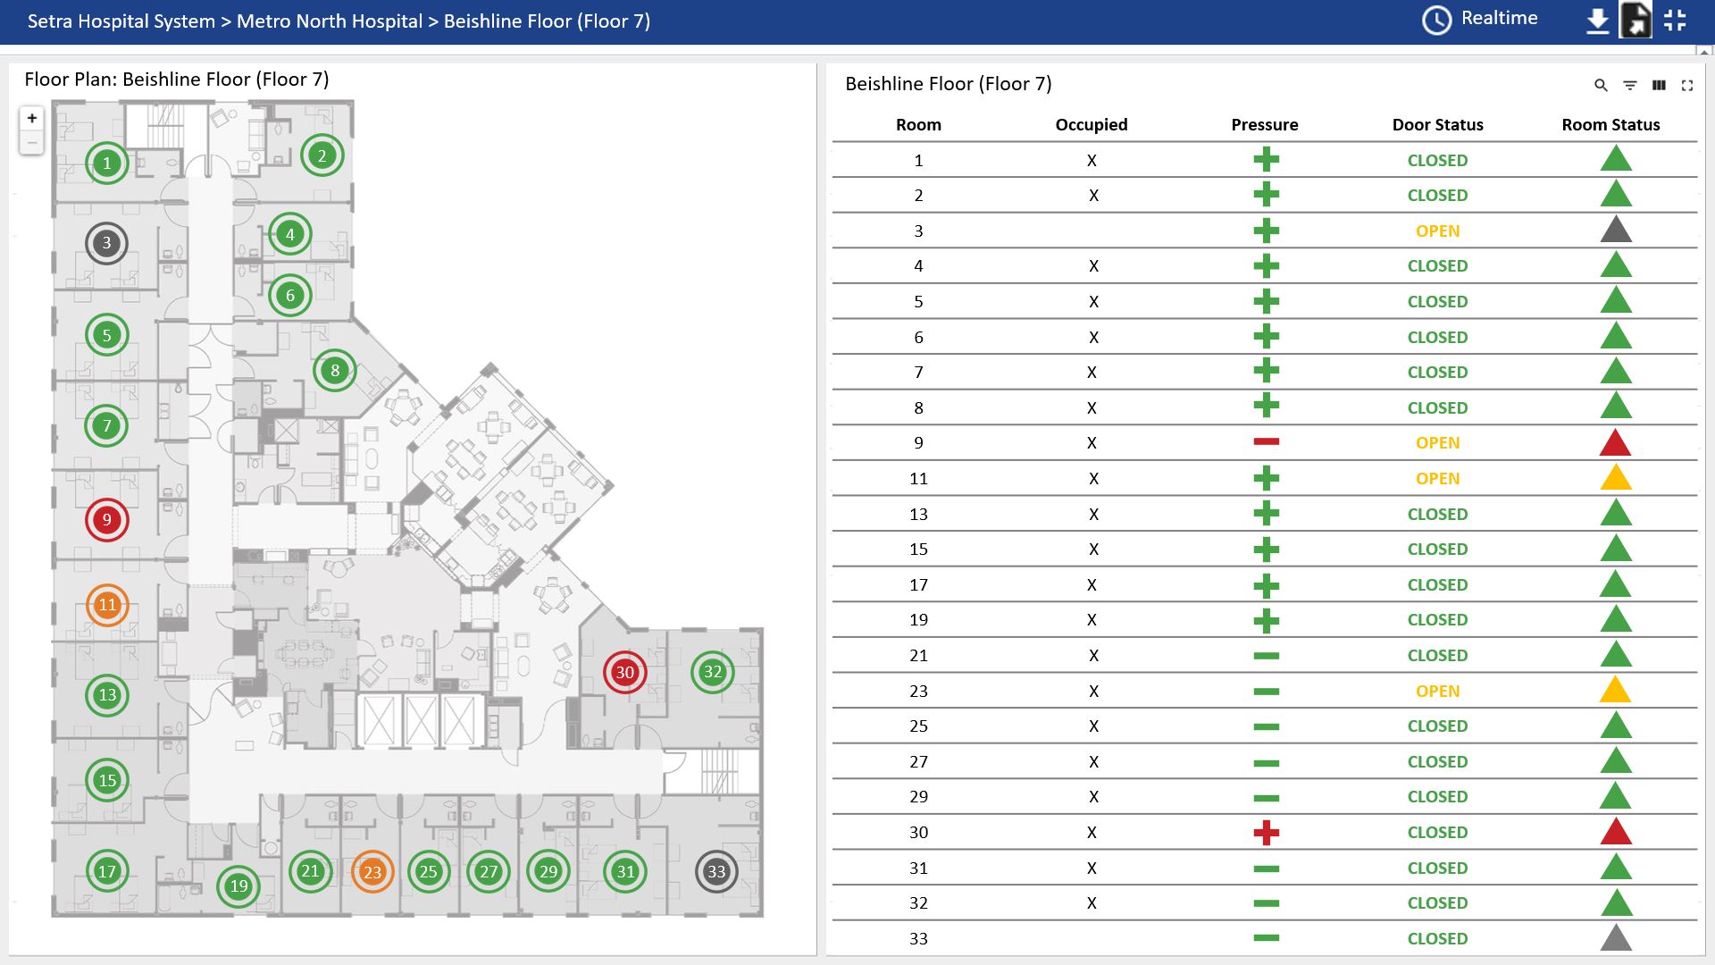Click the Door Status column header to sort
Image resolution: width=1715 pixels, height=965 pixels.
click(x=1435, y=123)
